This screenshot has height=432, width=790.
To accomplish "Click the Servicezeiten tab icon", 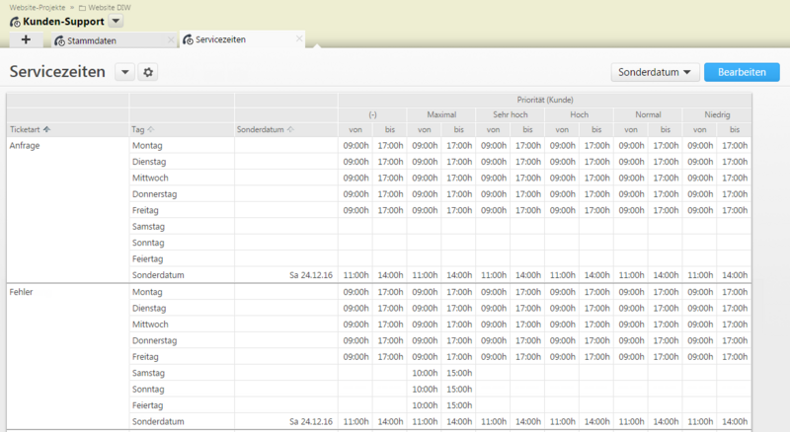I will click(188, 39).
